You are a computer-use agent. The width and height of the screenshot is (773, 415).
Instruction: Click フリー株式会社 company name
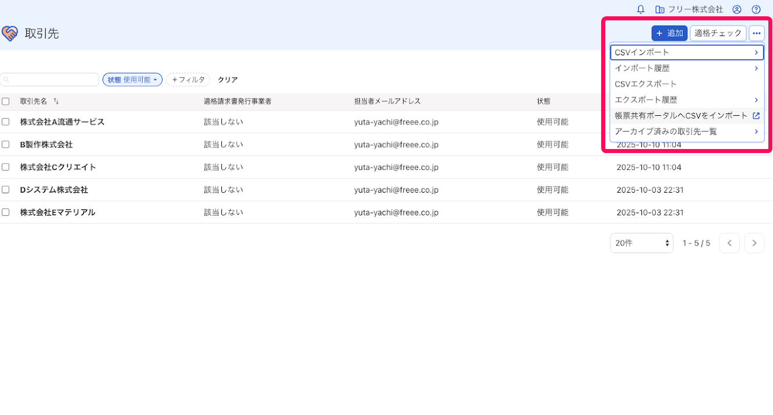[x=696, y=9]
